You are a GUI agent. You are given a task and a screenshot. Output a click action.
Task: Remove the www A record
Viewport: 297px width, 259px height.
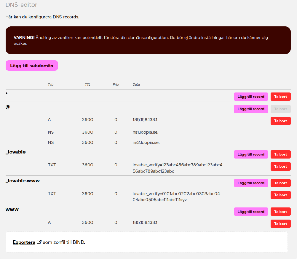tap(280, 224)
